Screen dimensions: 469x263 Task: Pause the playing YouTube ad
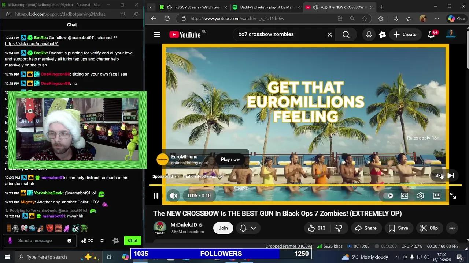click(x=156, y=195)
